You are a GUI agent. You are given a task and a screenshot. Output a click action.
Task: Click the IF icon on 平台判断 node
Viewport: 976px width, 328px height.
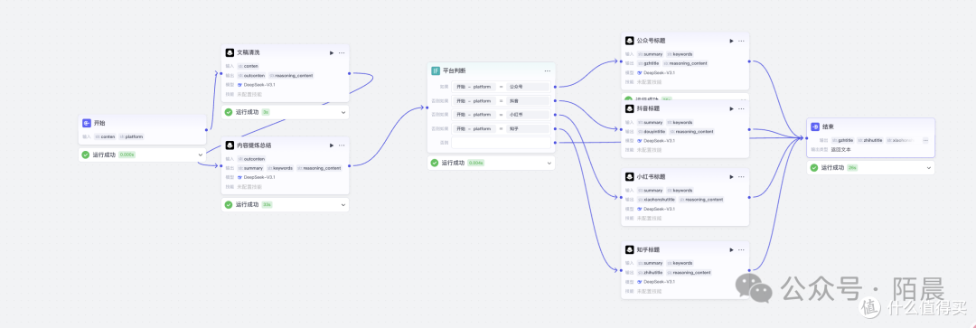[436, 71]
